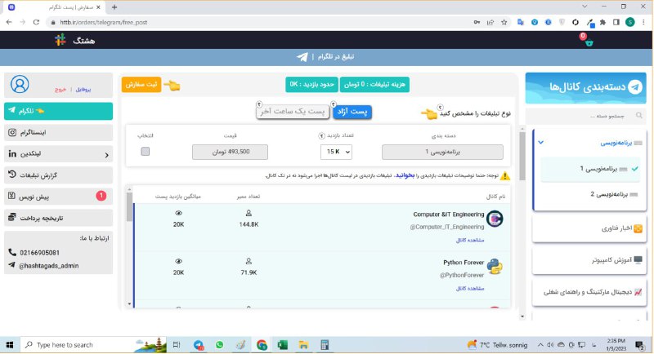
Task: Expand the آموزش کامپیوتر category
Action: pos(589,260)
